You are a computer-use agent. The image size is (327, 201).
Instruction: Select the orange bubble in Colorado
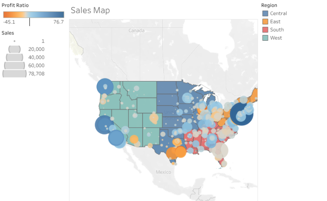(154, 119)
